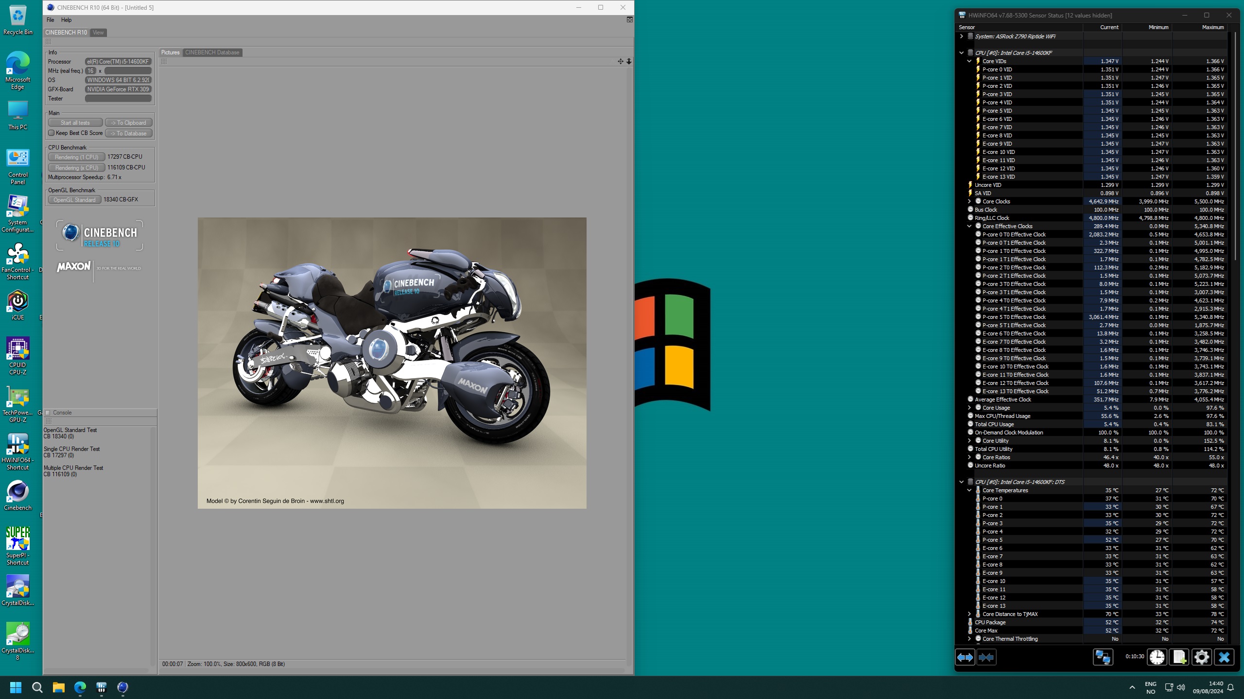1244x699 pixels.
Task: Expand the Core Distance to TjMAX row
Action: (969, 614)
